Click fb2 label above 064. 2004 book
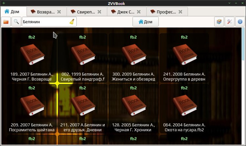This screenshot has height=146, width=246. (184, 88)
